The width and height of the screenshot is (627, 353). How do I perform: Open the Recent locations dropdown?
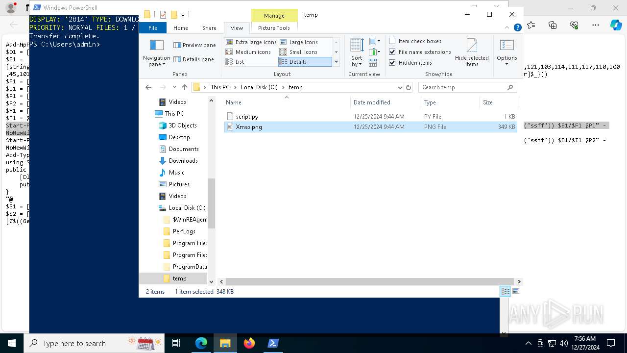(x=174, y=87)
